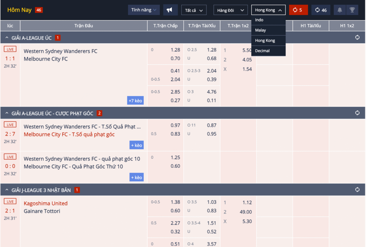The height and width of the screenshot is (247, 366).
Task: Click the Kagoshima United team name
Action: click(x=45, y=203)
